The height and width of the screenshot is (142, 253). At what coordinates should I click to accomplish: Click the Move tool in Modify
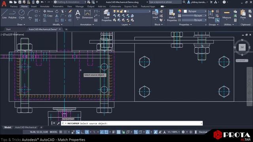click(x=48, y=11)
